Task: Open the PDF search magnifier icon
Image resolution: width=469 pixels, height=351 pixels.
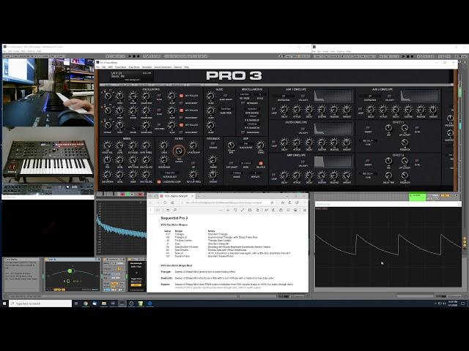Action: 175,210
